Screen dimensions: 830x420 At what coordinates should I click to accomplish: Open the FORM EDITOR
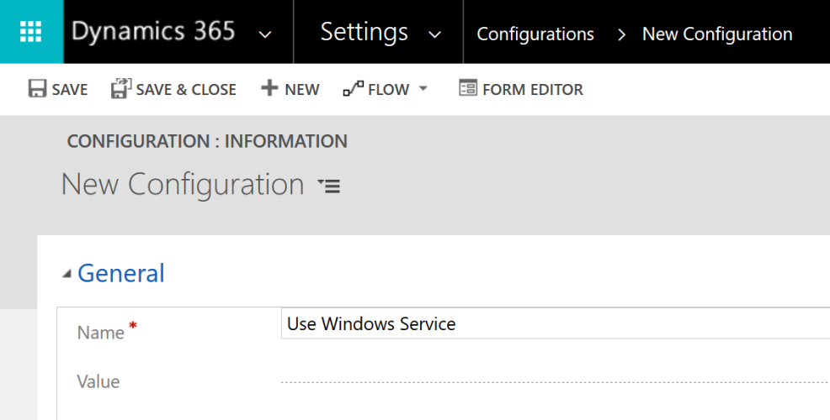533,90
